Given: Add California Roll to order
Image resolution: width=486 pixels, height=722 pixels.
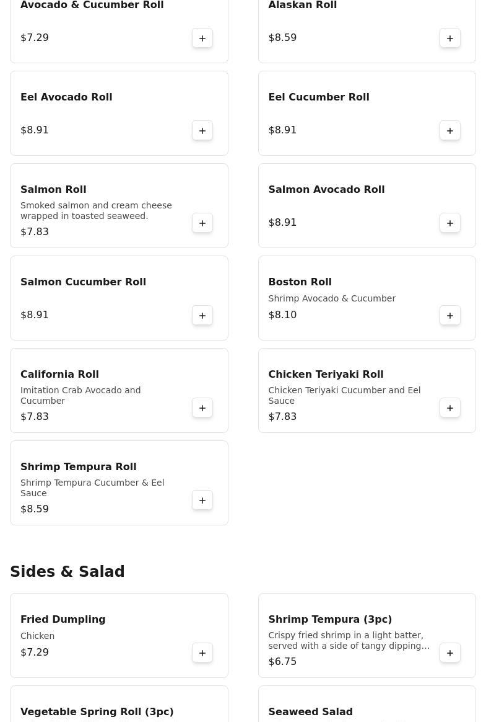Looking at the screenshot, I should point(202,408).
